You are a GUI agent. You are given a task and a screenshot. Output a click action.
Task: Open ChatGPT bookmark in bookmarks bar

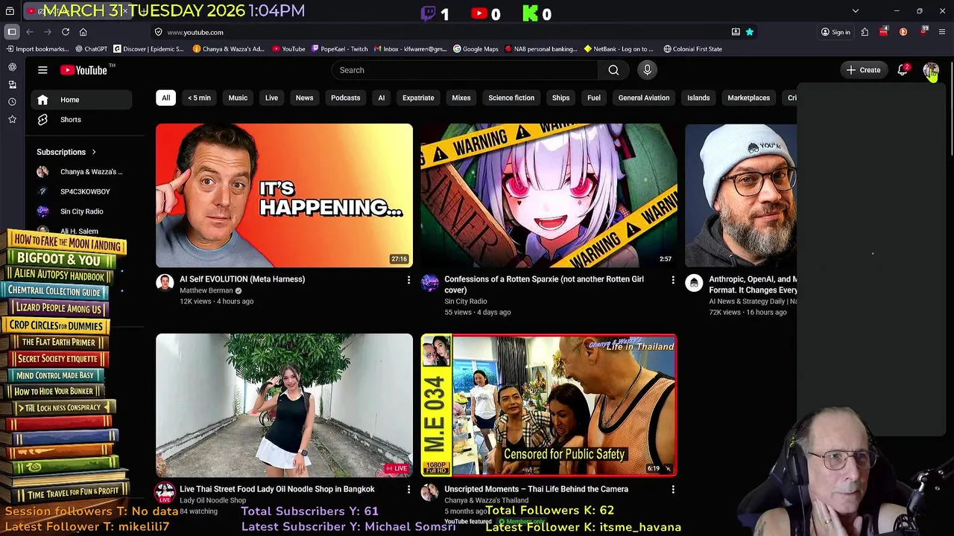click(92, 49)
